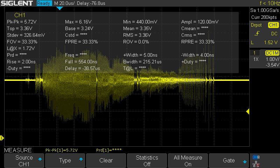The image size is (280, 168).
Task: Click the Ready acquisition status indicator
Action: pos(44,3)
